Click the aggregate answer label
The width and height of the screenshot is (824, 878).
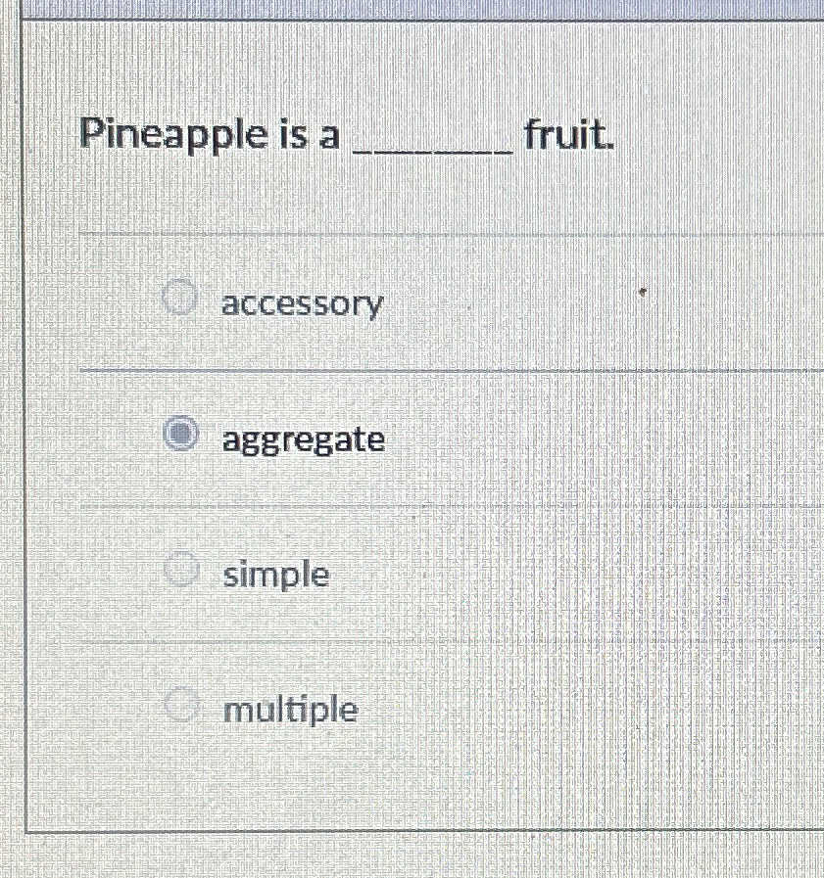[x=304, y=440]
